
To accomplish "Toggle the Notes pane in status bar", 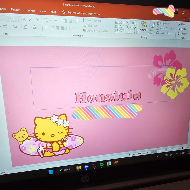I will (x=132, y=155).
